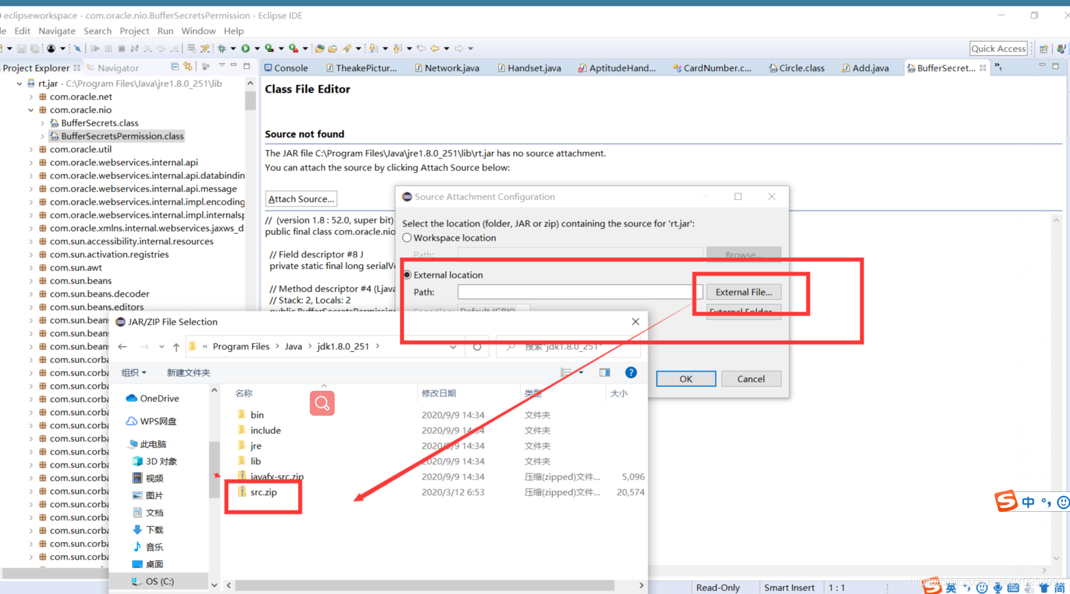Open the Navigate menu

pos(57,31)
